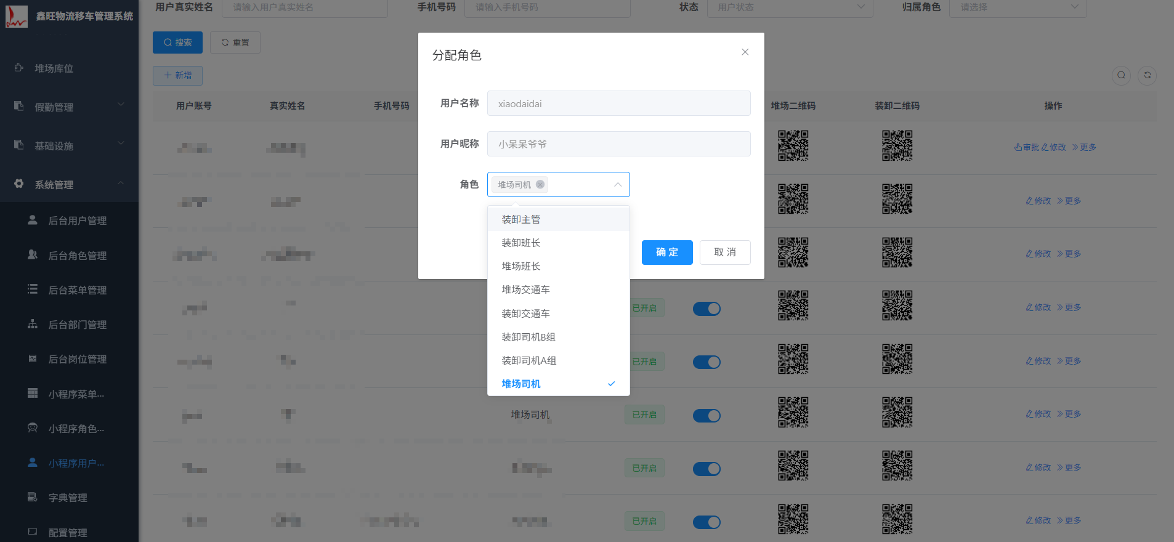1174x542 pixels.
Task: Select 装卸主管 from role list
Action: pyautogui.click(x=559, y=219)
